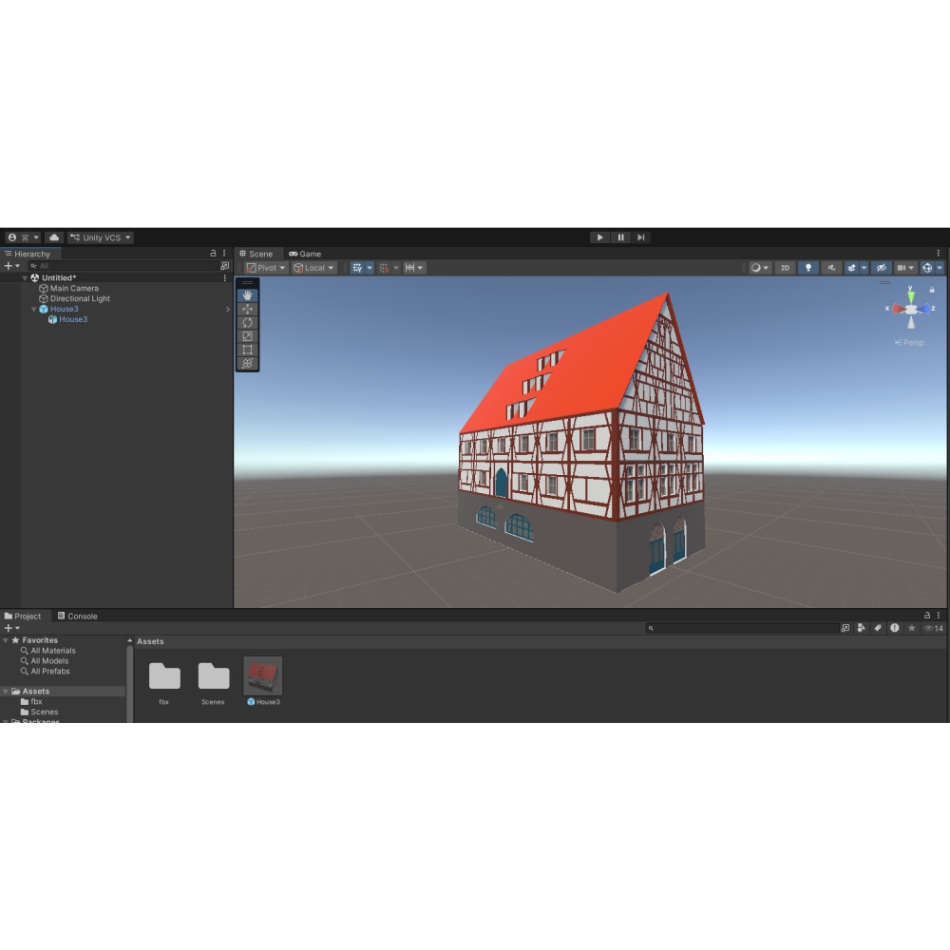Select the Hand view tool
The image size is (950, 950).
[247, 295]
